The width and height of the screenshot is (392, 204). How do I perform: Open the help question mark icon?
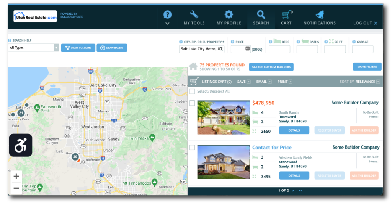167,15
